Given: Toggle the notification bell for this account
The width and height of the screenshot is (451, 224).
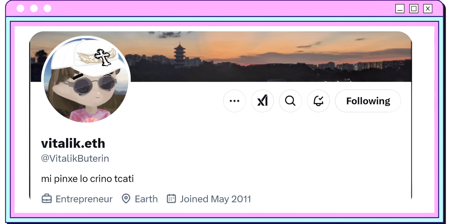Looking at the screenshot, I should pyautogui.click(x=318, y=101).
